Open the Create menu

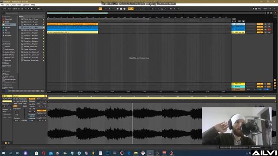13,5
